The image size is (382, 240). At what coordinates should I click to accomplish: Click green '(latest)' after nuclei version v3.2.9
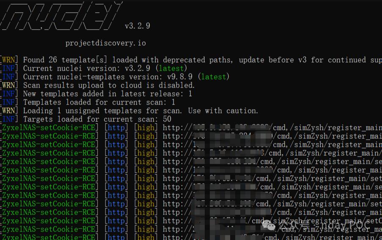(171, 69)
